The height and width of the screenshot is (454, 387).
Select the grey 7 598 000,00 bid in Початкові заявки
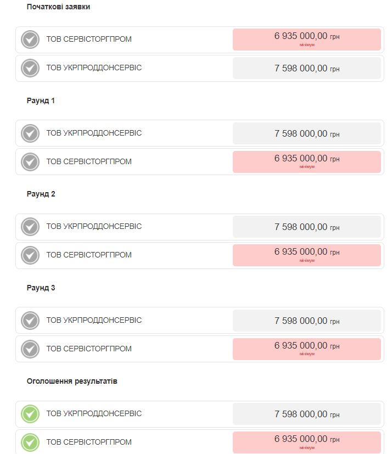click(306, 68)
